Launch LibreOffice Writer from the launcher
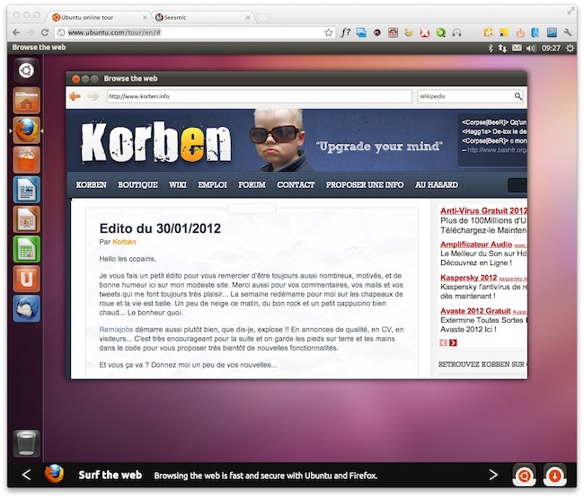The width and height of the screenshot is (584, 498). pyautogui.click(x=26, y=190)
